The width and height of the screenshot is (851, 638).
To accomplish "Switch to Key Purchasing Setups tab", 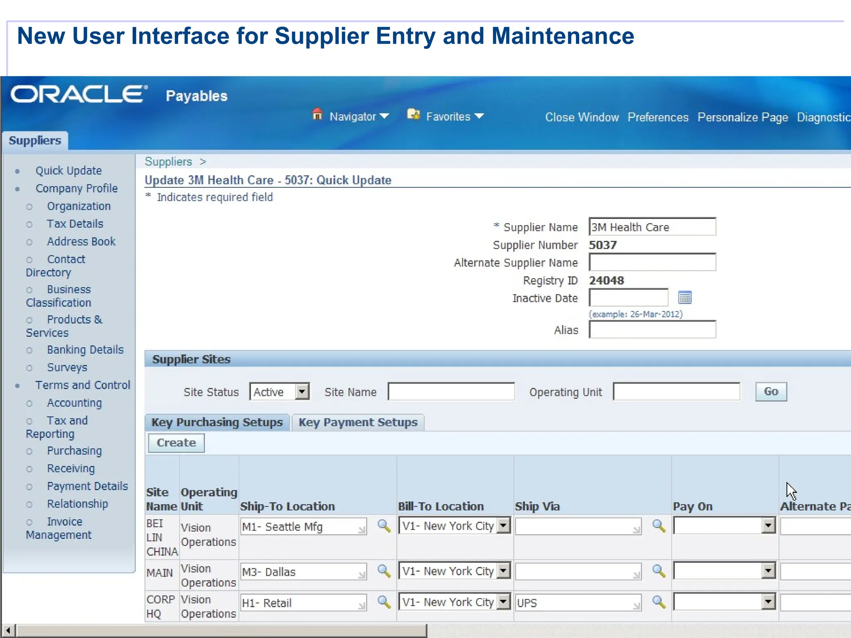I will (217, 422).
